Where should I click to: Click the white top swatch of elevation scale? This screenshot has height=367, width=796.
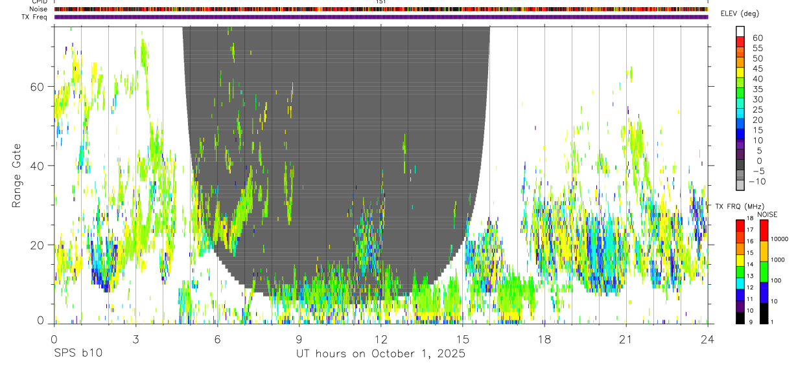click(x=740, y=32)
